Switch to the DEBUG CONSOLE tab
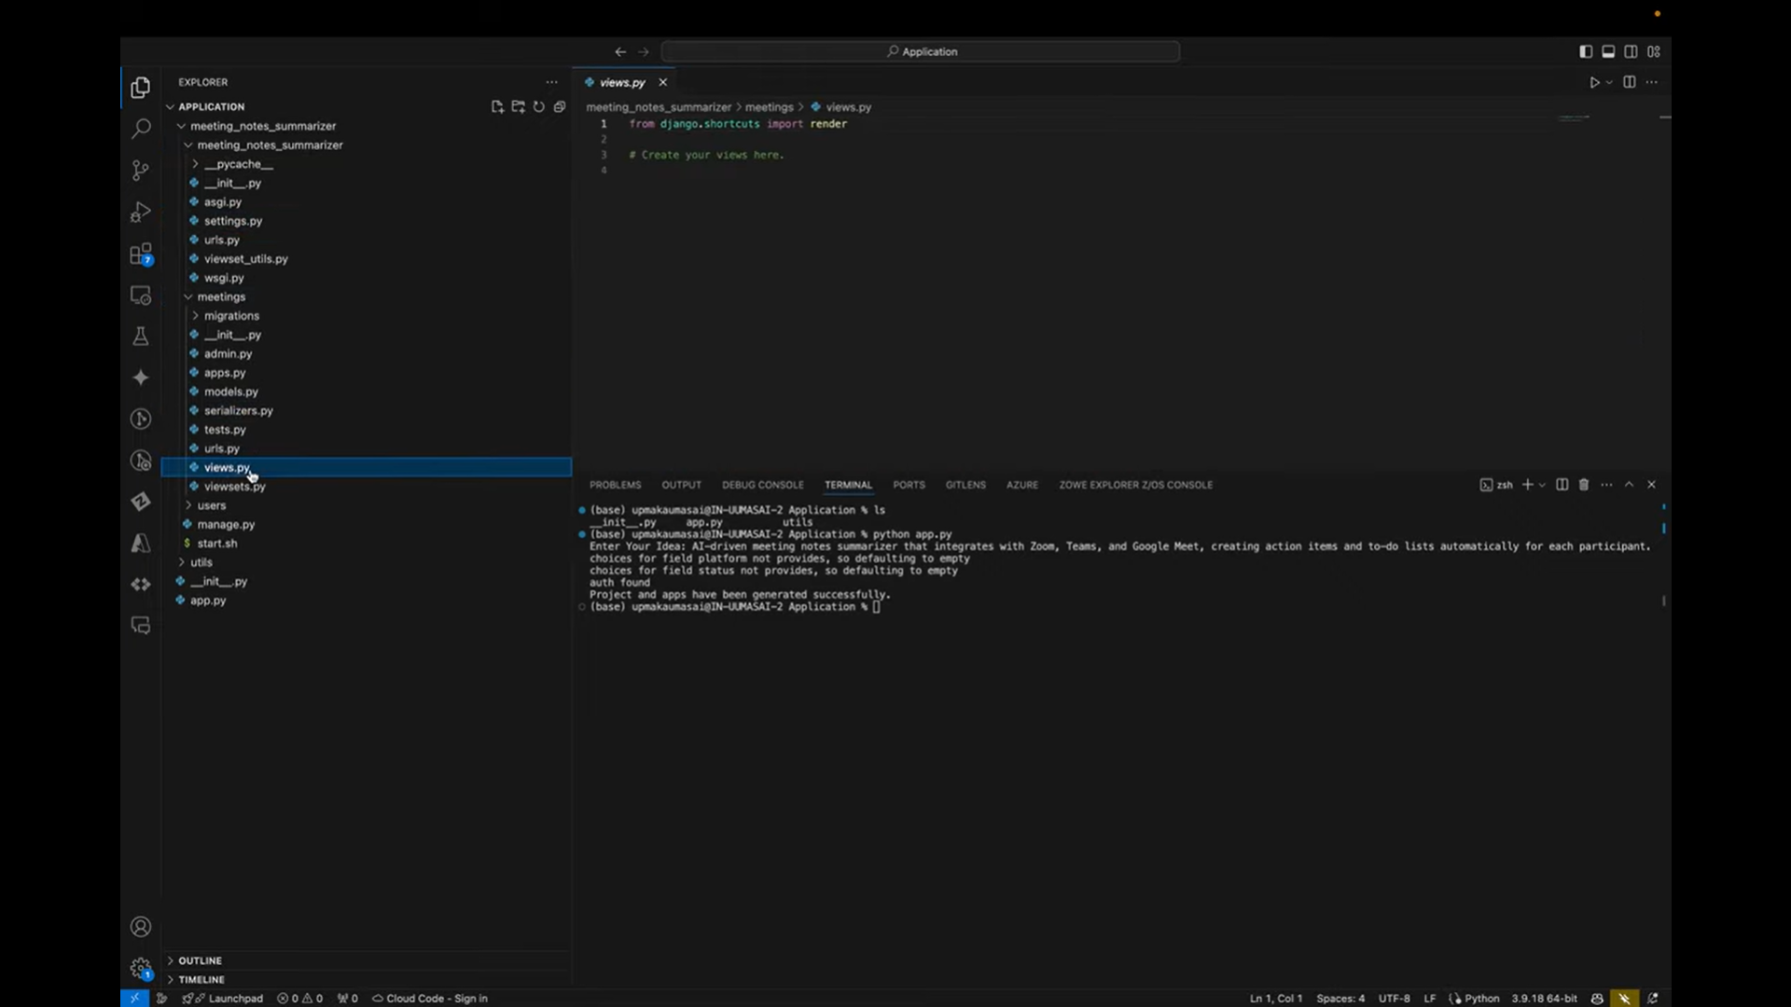1791x1007 pixels. click(x=762, y=485)
